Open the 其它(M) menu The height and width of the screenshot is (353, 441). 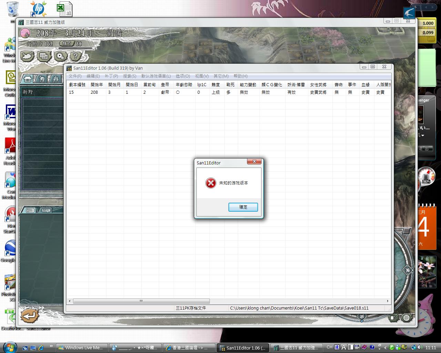(221, 76)
